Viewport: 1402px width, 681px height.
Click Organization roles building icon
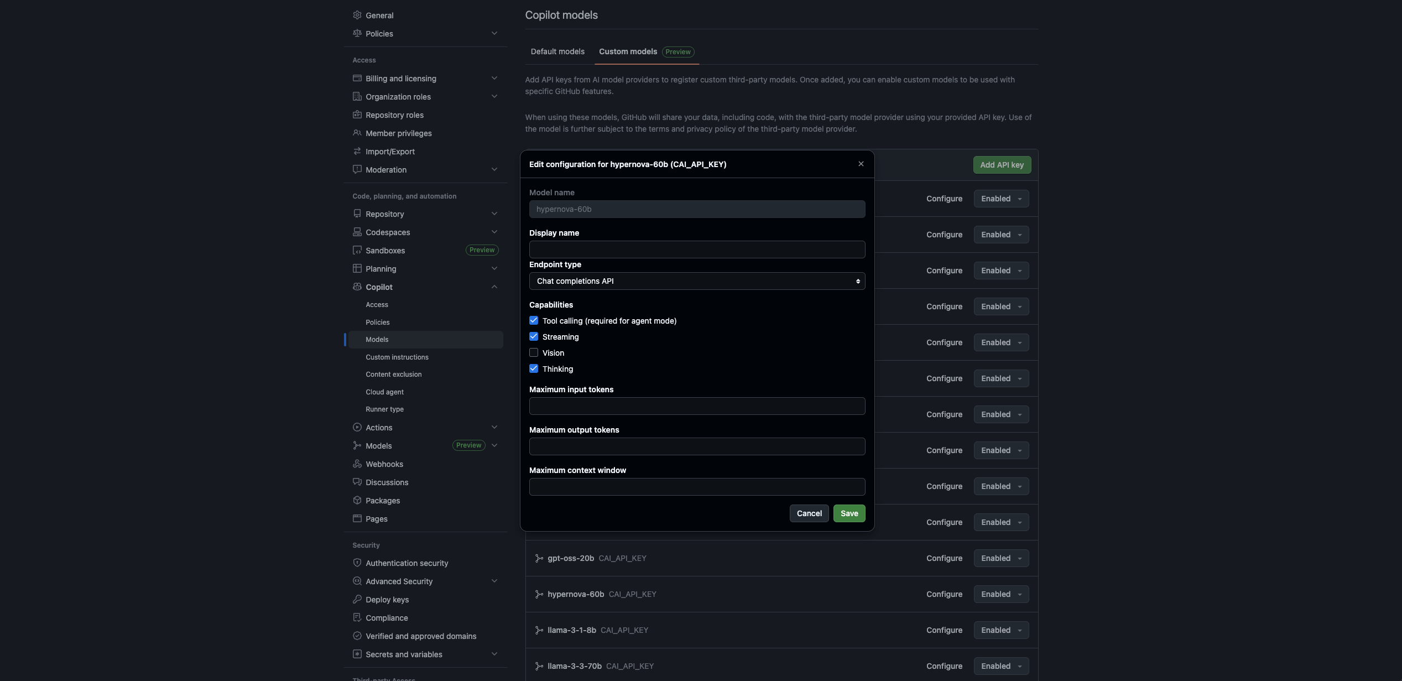pyautogui.click(x=357, y=96)
